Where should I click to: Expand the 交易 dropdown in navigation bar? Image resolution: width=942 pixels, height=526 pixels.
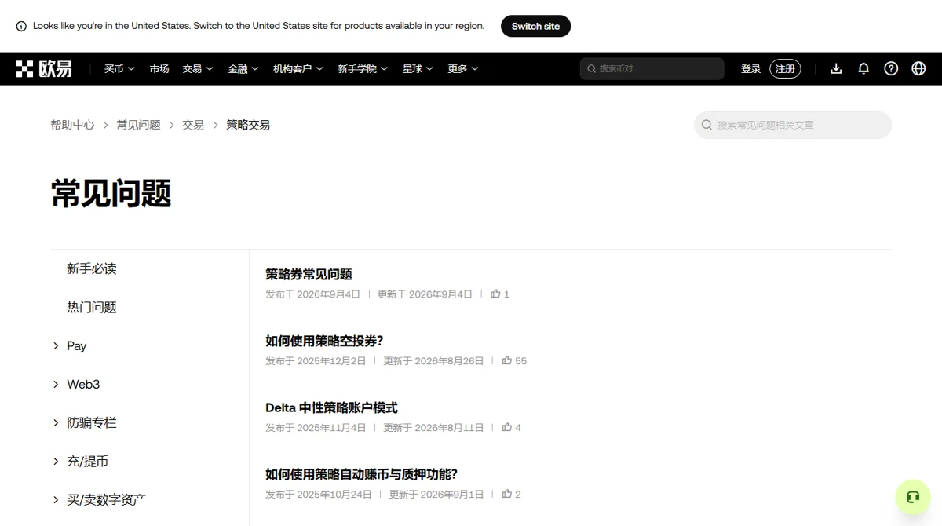coord(198,69)
